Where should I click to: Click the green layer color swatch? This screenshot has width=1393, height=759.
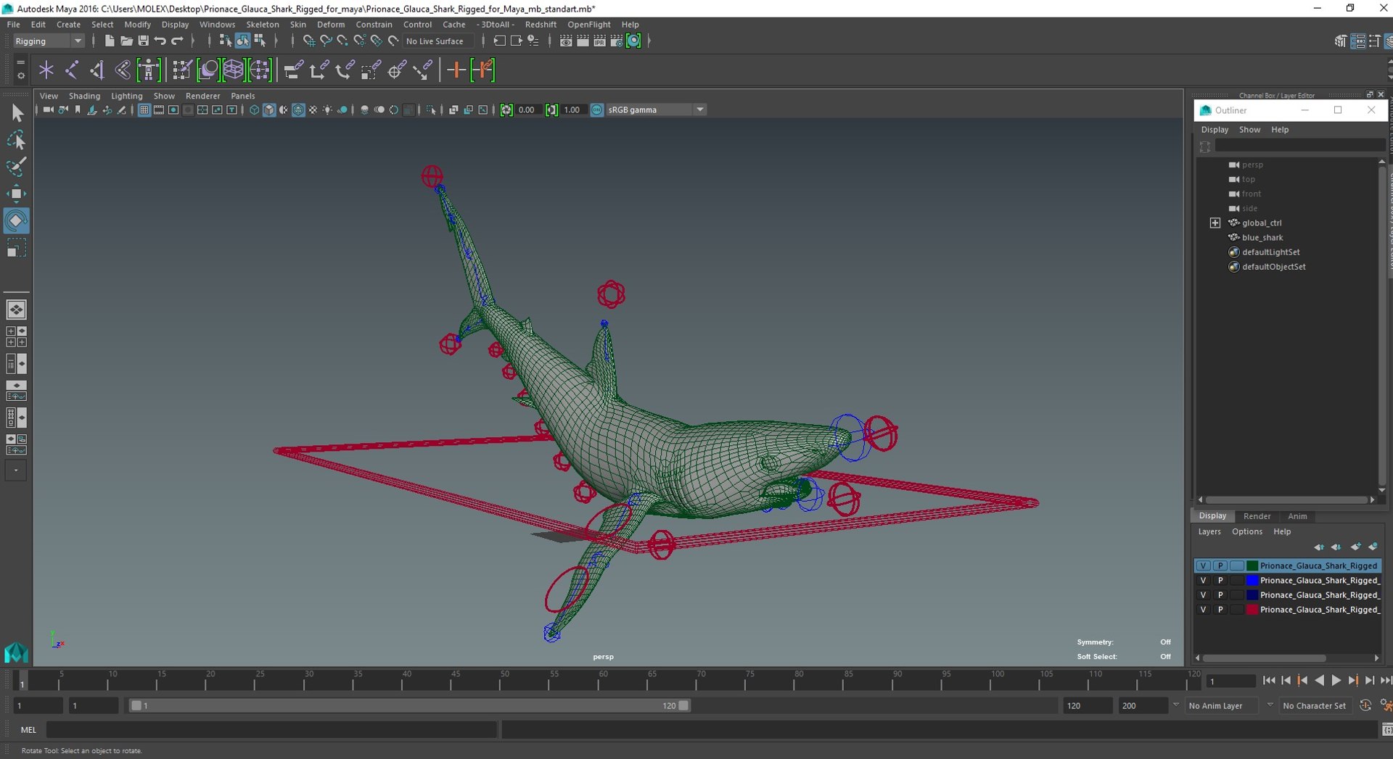pos(1252,565)
